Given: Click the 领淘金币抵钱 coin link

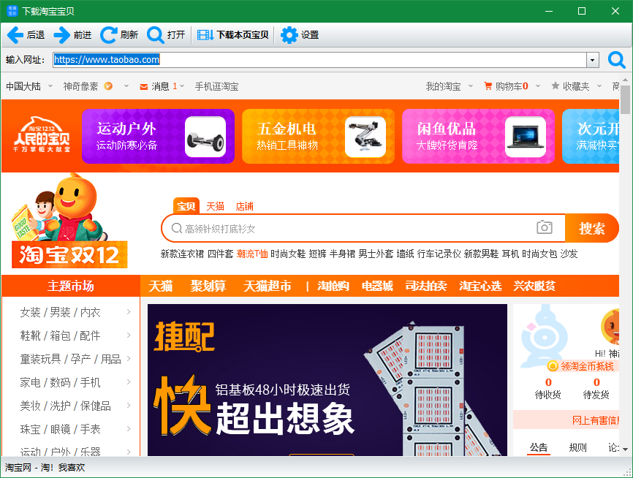Looking at the screenshot, I should (x=580, y=366).
